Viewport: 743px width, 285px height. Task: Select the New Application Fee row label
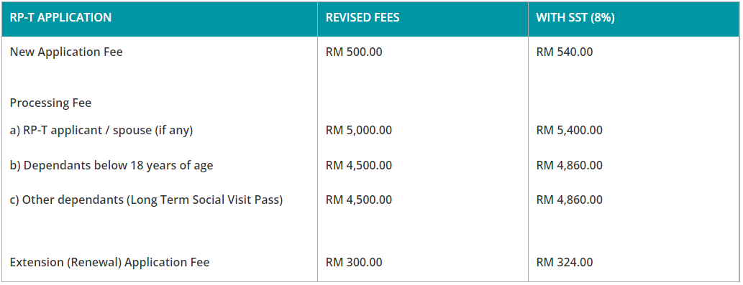[x=66, y=52]
